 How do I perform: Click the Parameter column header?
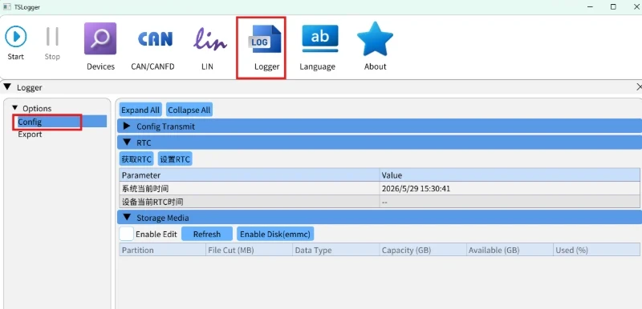250,175
